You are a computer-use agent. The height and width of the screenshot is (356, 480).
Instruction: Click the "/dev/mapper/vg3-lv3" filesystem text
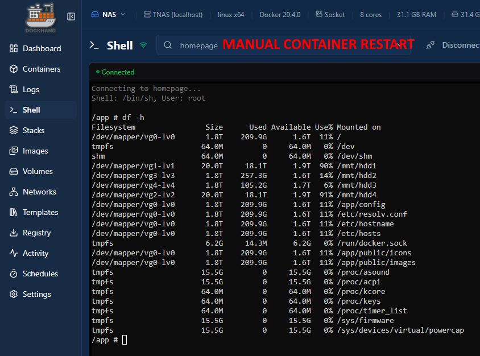coord(133,176)
